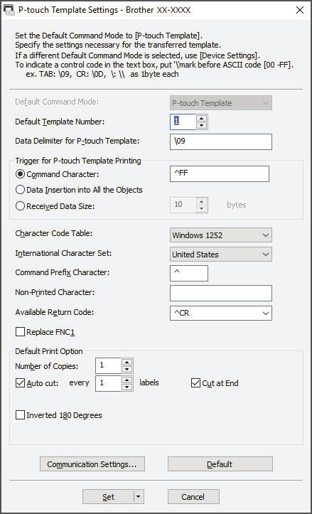Image resolution: width=312 pixels, height=514 pixels.
Task: Open the Character Code Table dropdown
Action: (221, 235)
